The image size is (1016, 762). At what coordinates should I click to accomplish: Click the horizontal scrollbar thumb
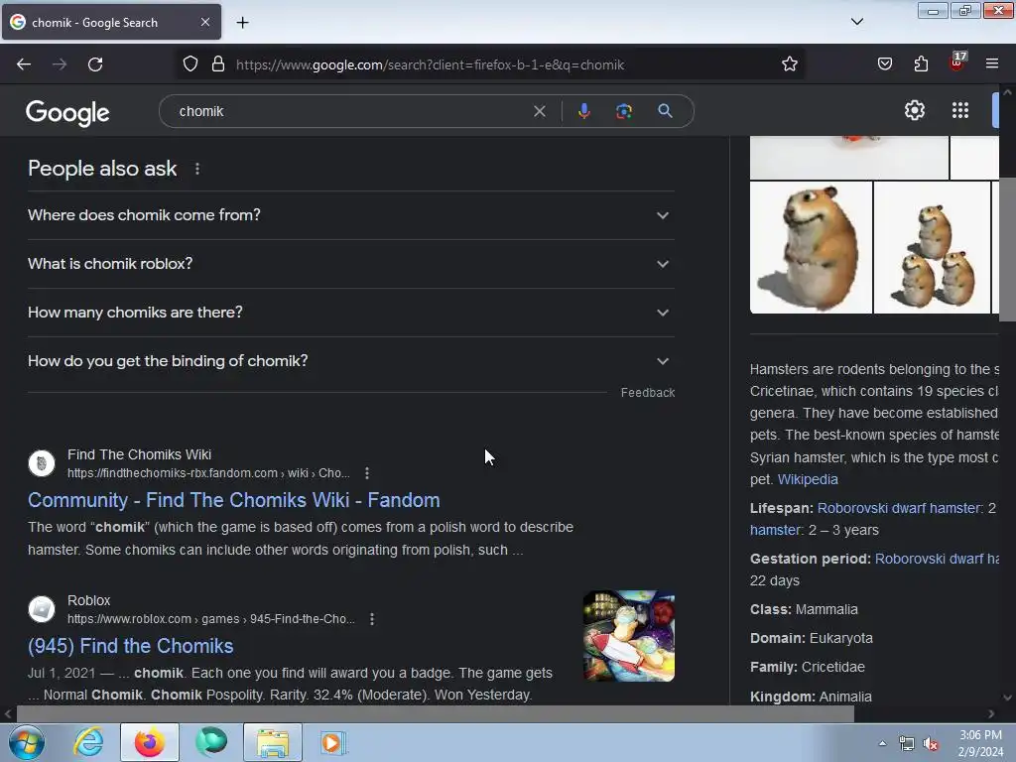point(435,714)
